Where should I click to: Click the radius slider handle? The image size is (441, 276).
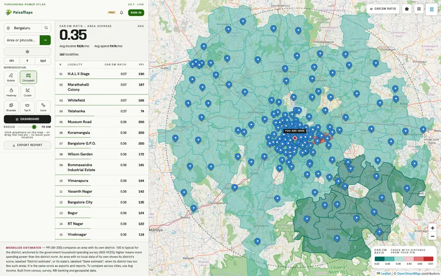[34, 127]
